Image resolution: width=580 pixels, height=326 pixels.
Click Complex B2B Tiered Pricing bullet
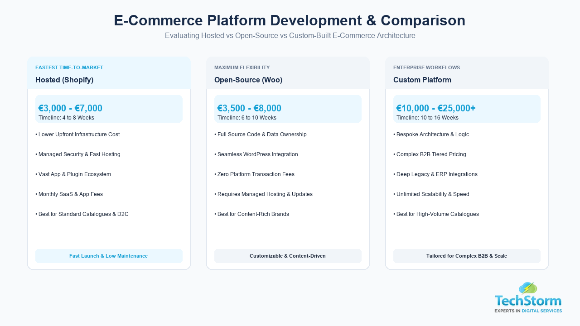coord(430,154)
